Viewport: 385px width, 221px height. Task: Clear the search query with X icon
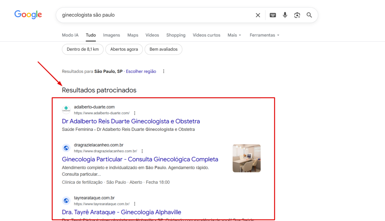(258, 15)
